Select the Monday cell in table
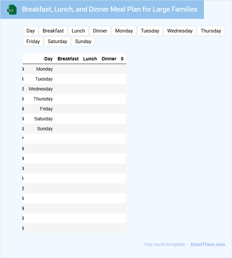 tap(44, 69)
